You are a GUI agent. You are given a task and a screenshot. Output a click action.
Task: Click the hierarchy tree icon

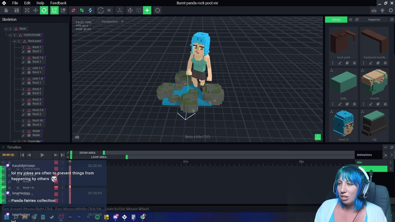coord(130,10)
